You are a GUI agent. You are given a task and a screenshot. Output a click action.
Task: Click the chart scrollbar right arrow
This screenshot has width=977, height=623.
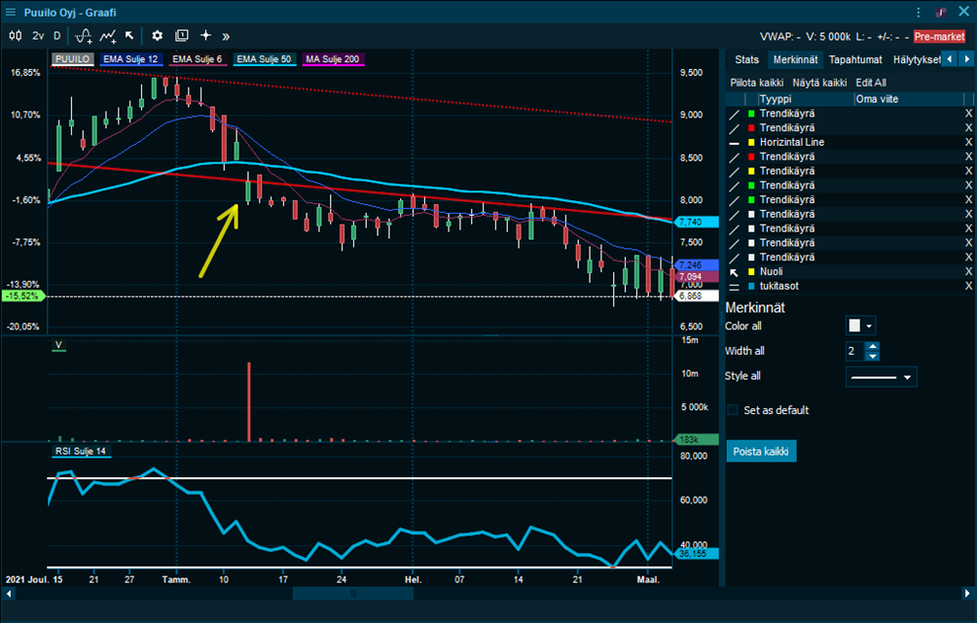[966, 594]
